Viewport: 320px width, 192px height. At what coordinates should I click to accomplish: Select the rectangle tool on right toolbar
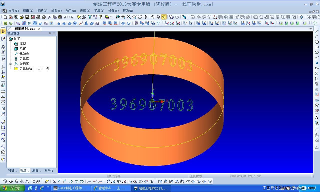pyautogui.click(x=317, y=47)
